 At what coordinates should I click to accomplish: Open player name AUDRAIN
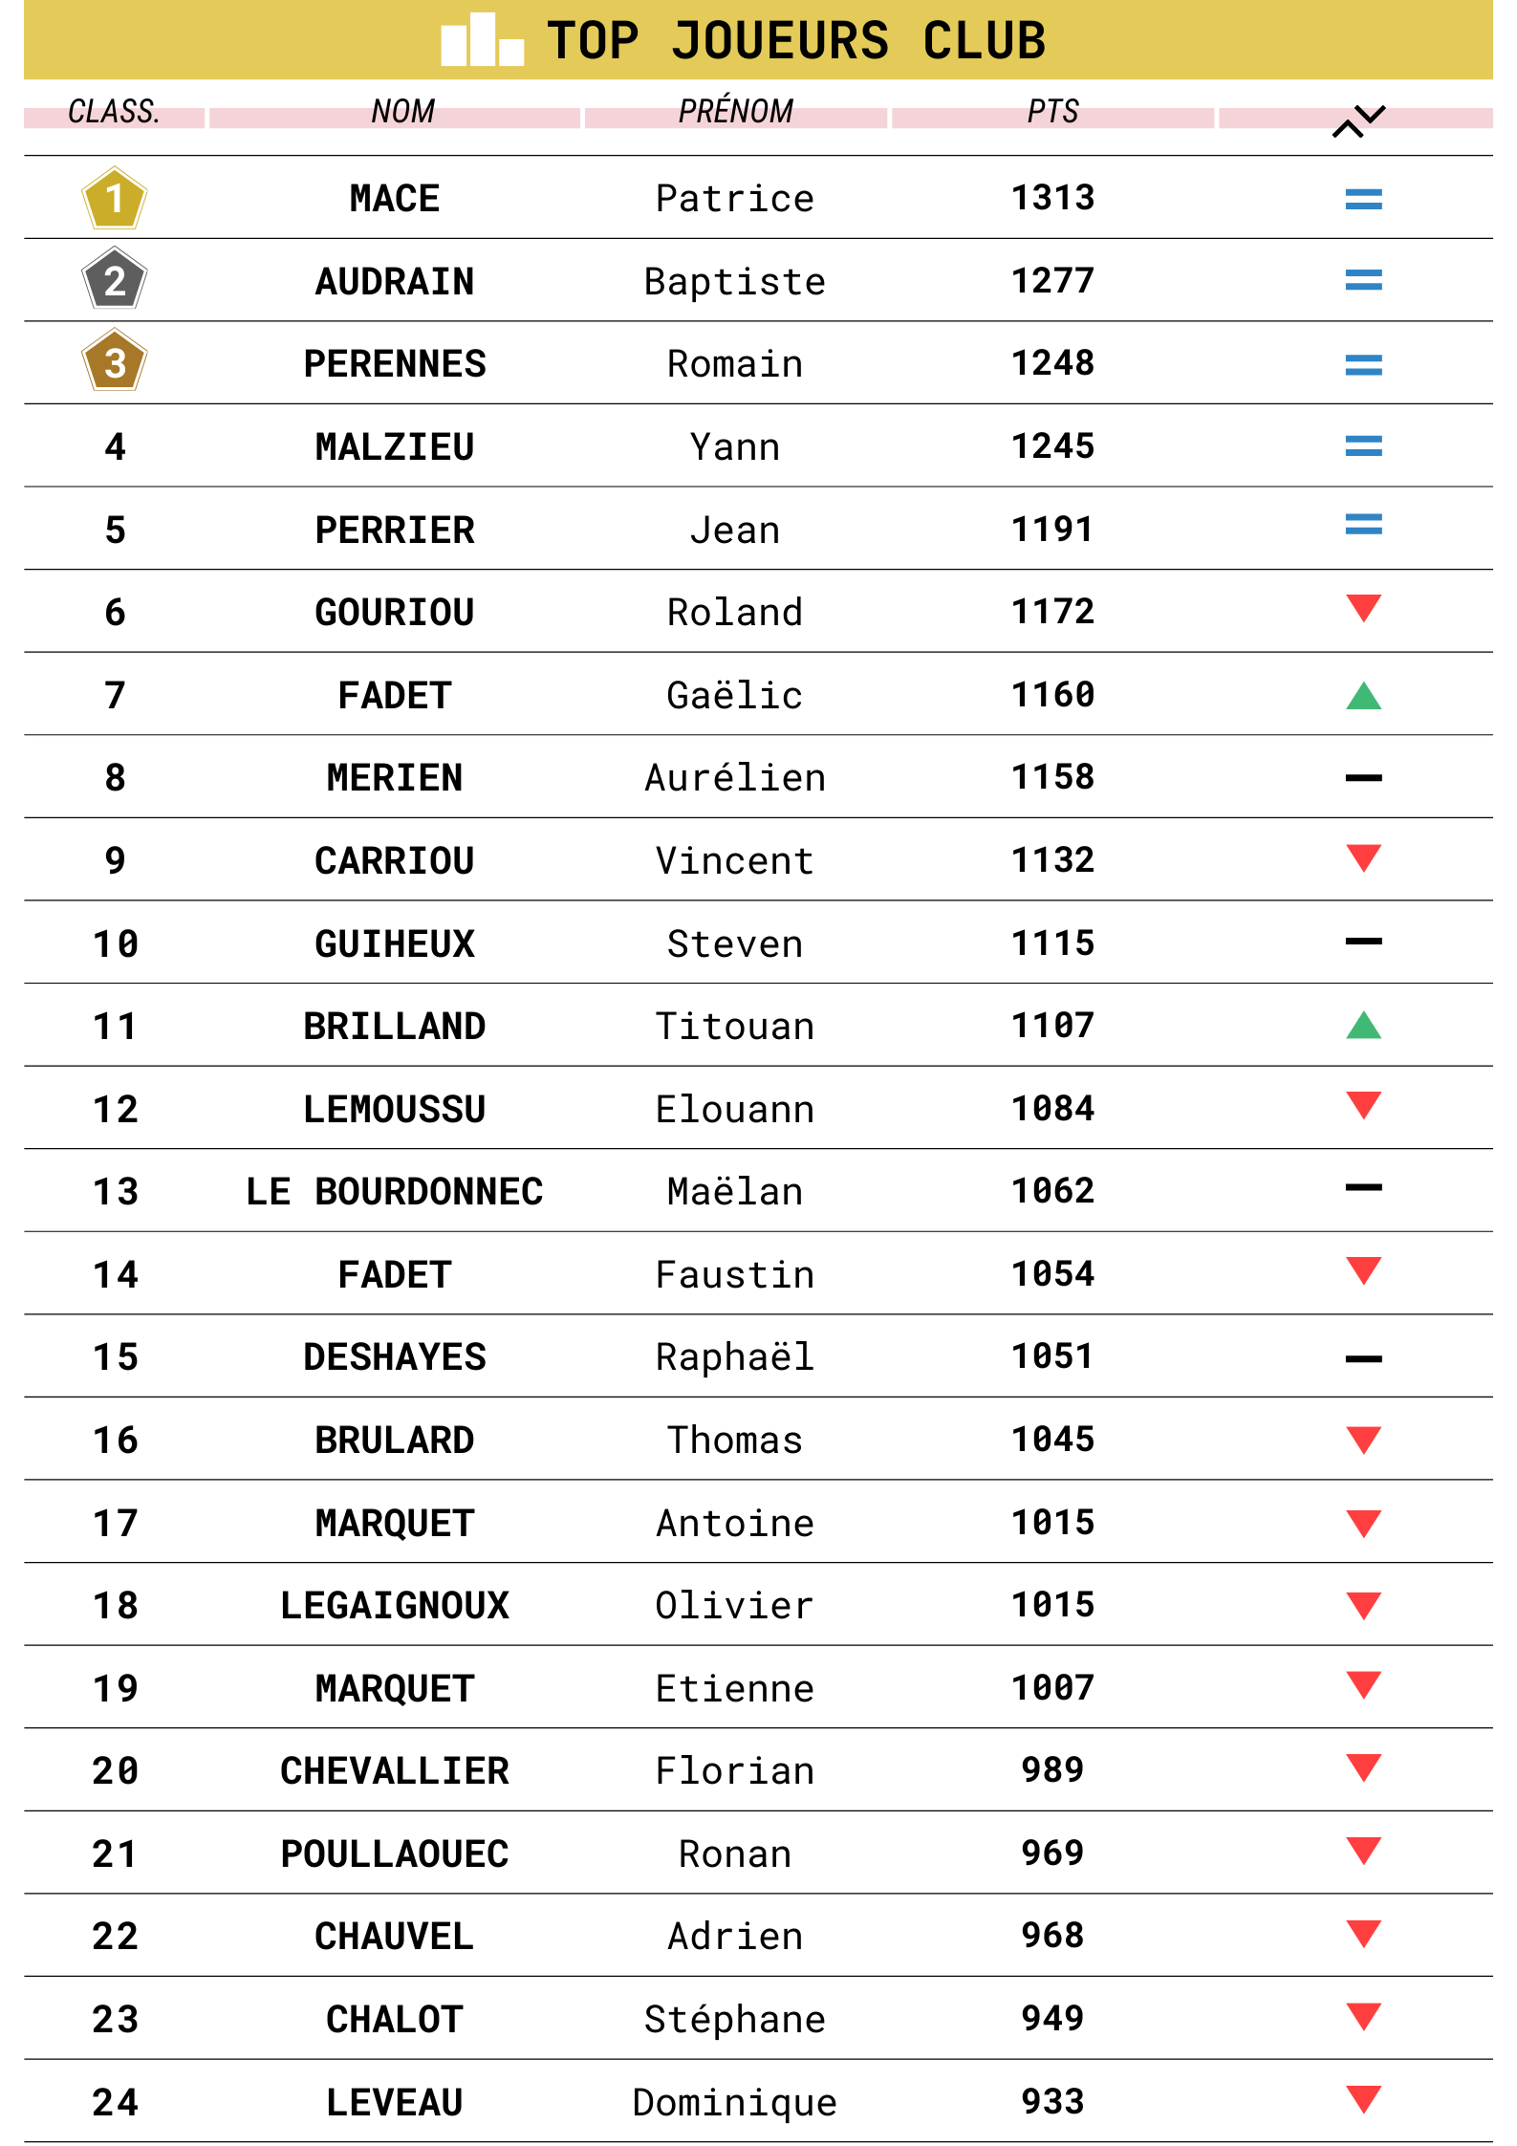(394, 282)
